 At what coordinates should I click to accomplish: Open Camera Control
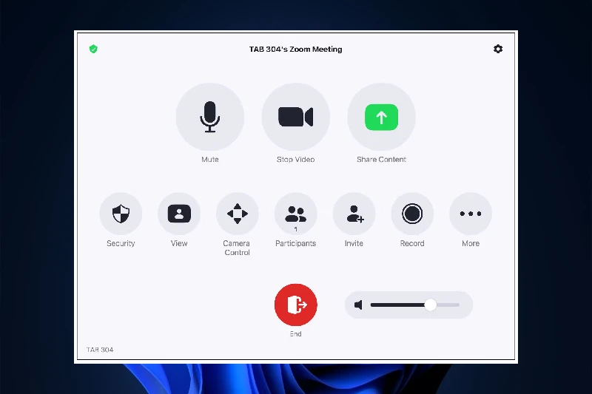[237, 214]
